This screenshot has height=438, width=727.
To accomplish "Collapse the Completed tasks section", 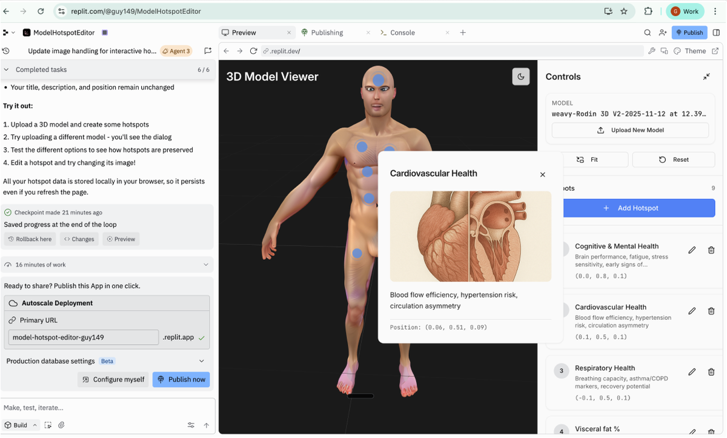I will tap(7, 70).
